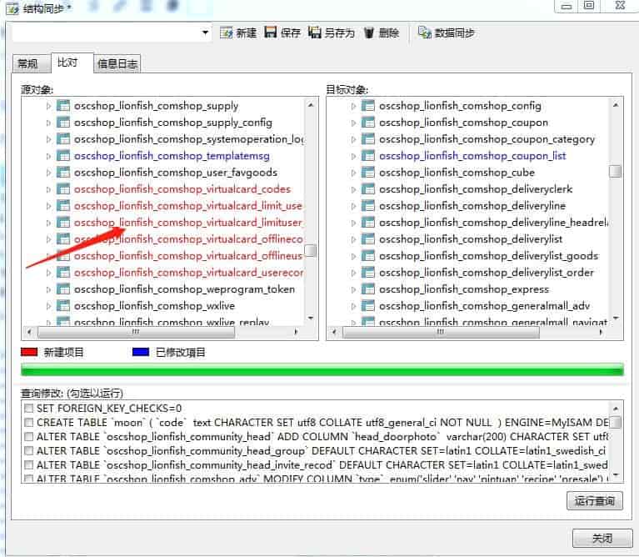Click table icon for target comshop_coupon_list

coord(368,156)
